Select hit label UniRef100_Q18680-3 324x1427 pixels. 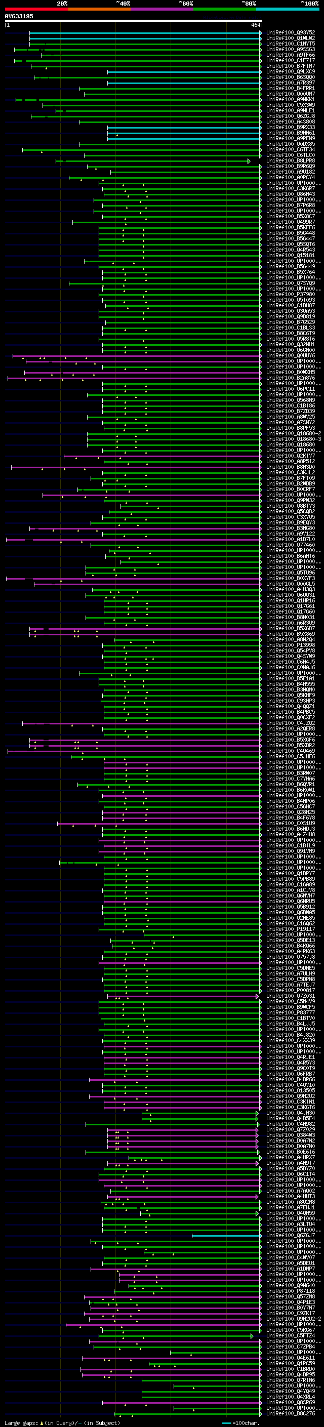(x=294, y=439)
